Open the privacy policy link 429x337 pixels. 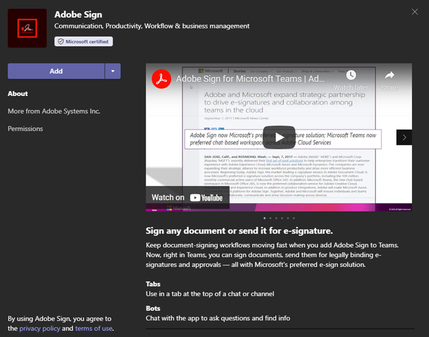tap(40, 328)
